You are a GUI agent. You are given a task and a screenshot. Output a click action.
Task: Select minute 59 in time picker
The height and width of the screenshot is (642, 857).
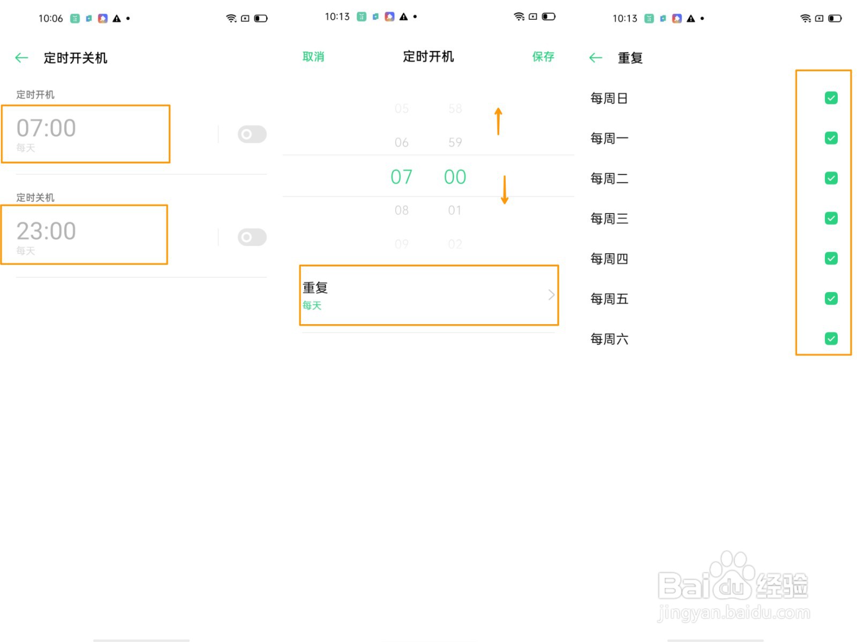(455, 142)
